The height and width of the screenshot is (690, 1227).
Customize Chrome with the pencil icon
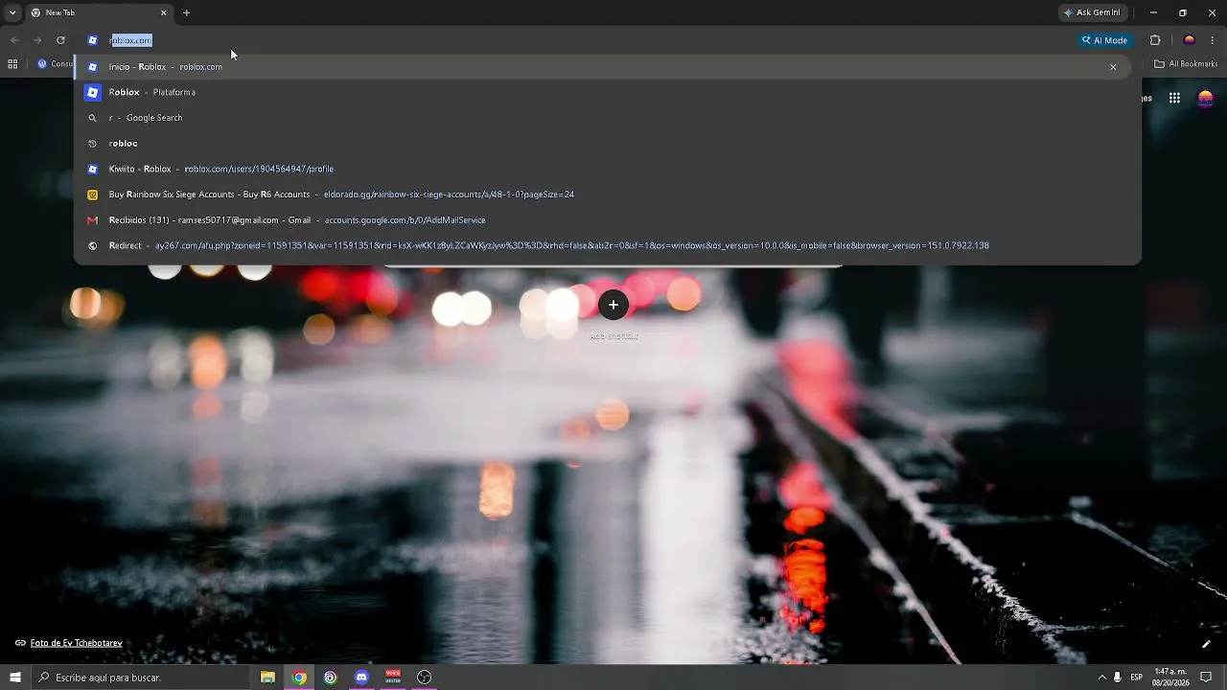[1206, 644]
